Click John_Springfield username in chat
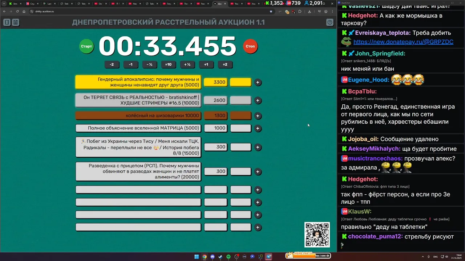The image size is (465, 261). 380,53
